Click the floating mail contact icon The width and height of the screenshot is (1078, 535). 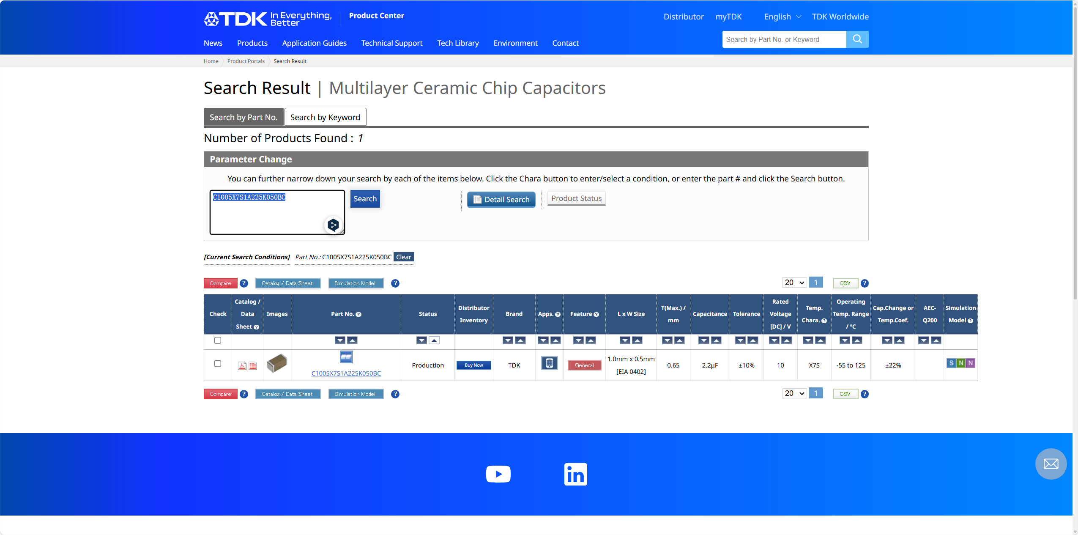tap(1051, 464)
